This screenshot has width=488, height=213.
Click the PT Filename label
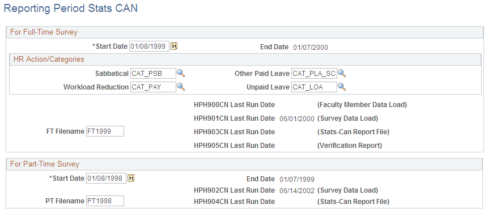pos(65,201)
